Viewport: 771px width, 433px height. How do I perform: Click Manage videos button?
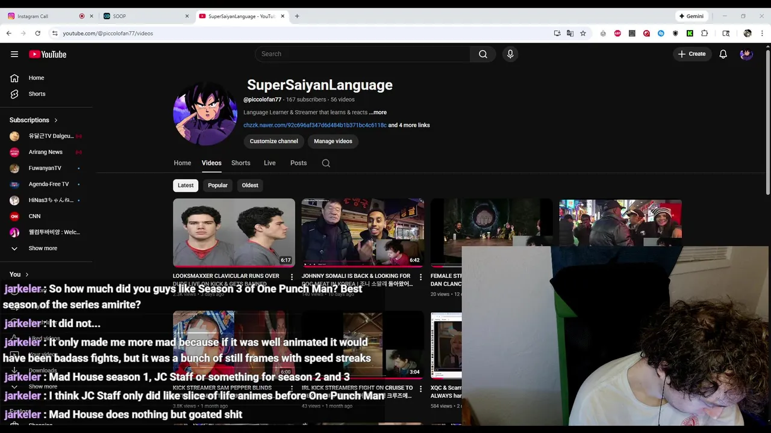pos(333,141)
